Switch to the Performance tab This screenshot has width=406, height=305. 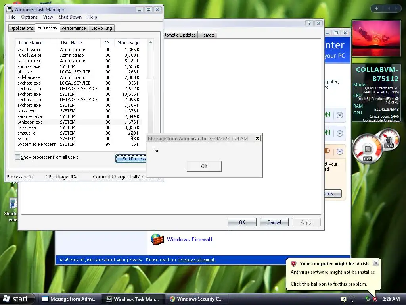(73, 28)
